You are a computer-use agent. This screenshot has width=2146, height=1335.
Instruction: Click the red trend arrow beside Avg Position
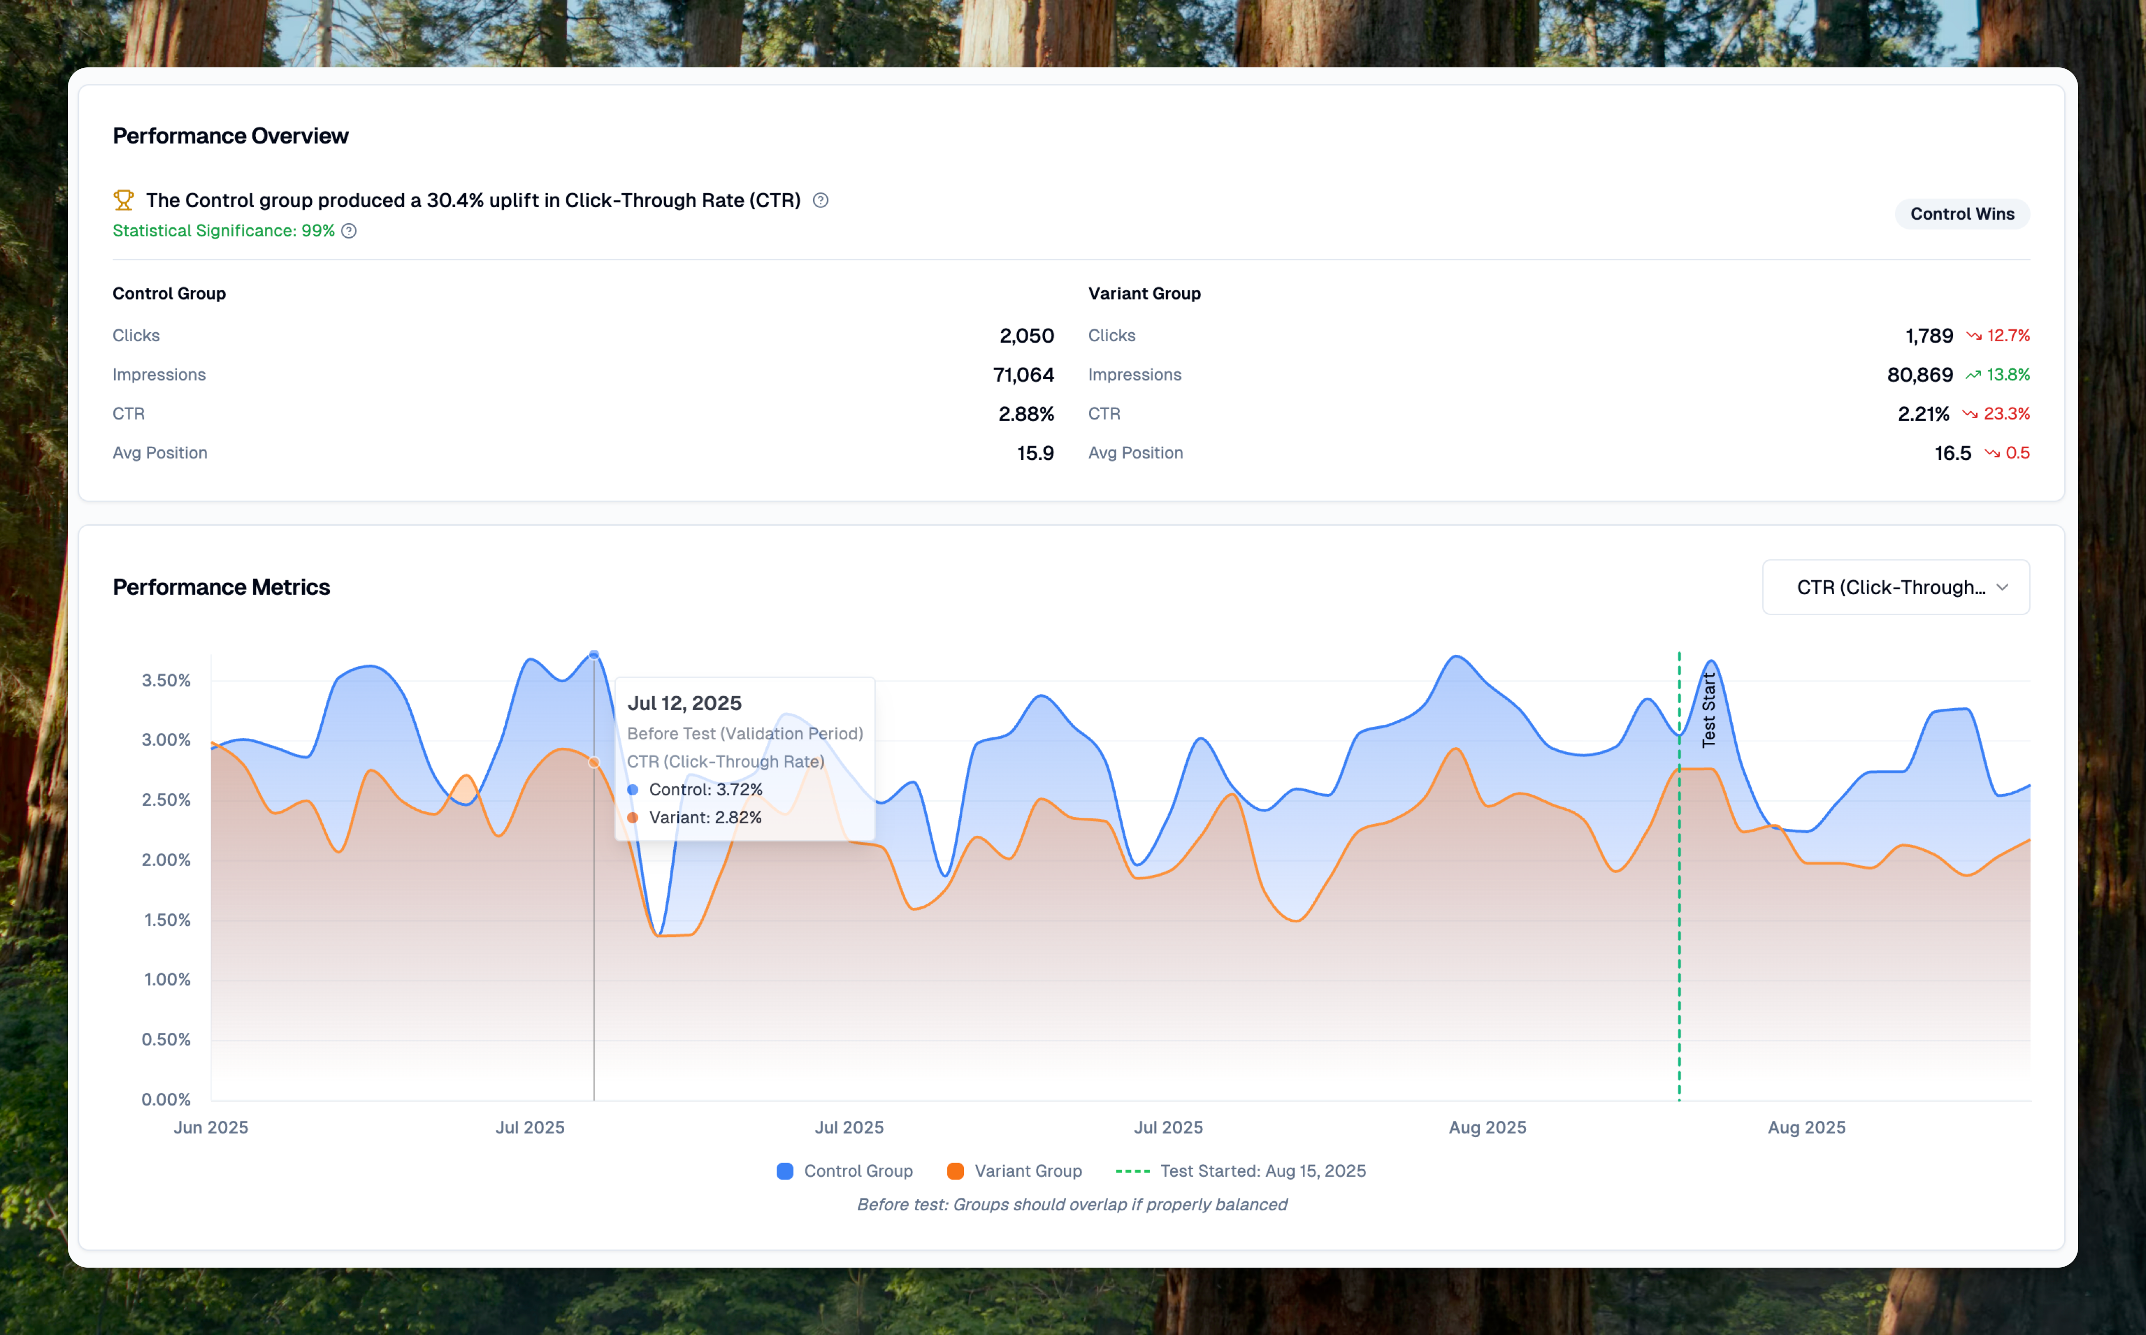coord(1992,454)
